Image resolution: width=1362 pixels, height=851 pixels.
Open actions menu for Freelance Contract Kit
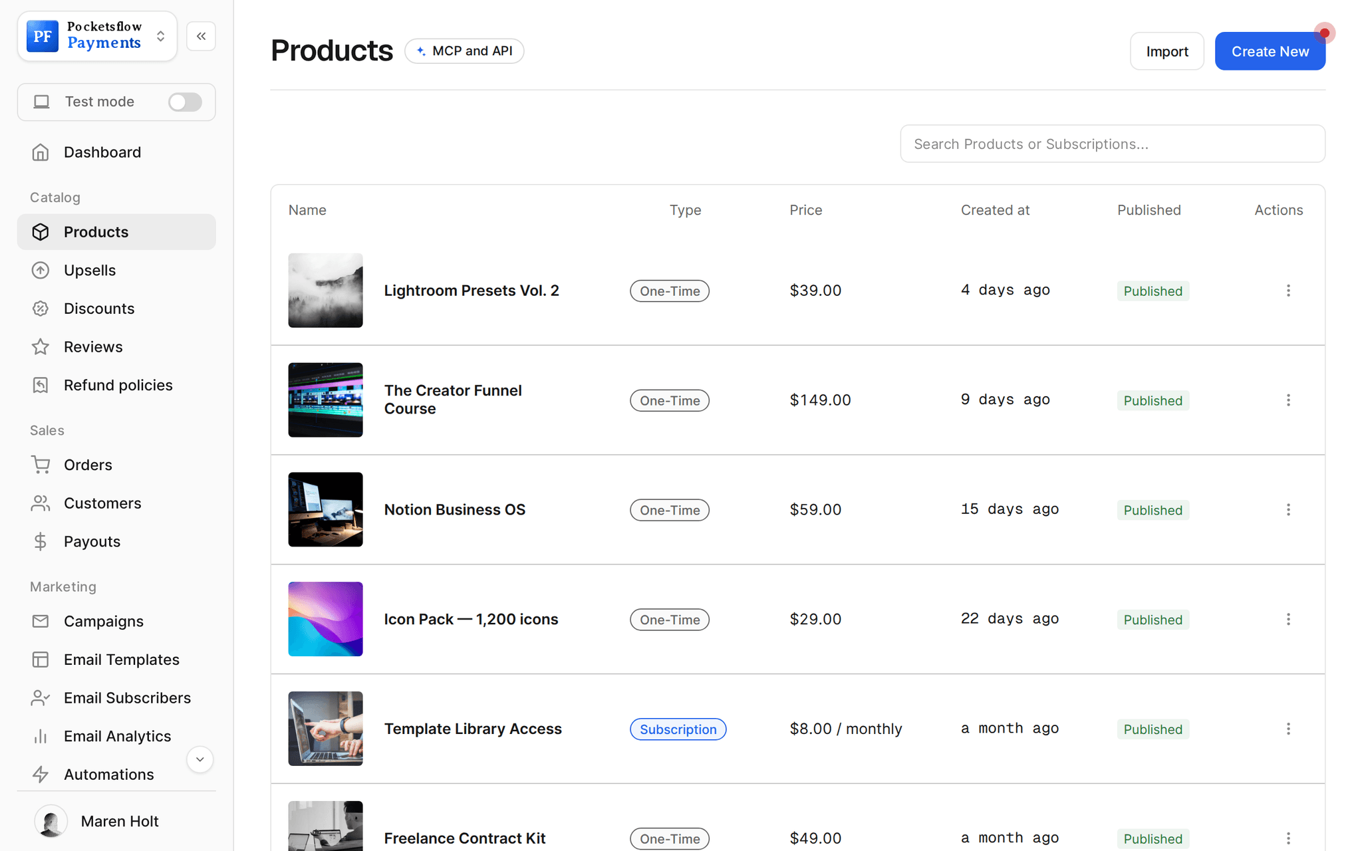click(1288, 838)
